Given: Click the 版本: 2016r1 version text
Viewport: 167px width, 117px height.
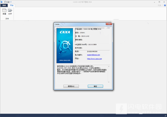Looking at the screenshot, I should 80,33.
